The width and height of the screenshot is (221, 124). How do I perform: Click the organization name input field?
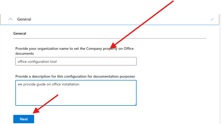pos(76,61)
